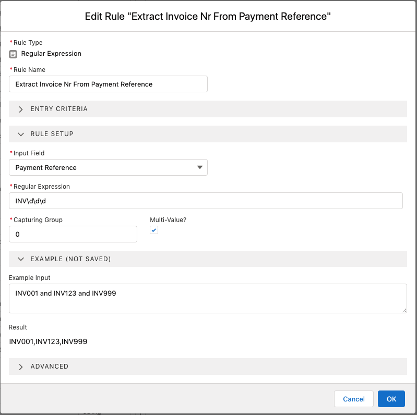Click the result text INV001,INV123,INV999
Screen dimensions: 417x415
(x=48, y=342)
